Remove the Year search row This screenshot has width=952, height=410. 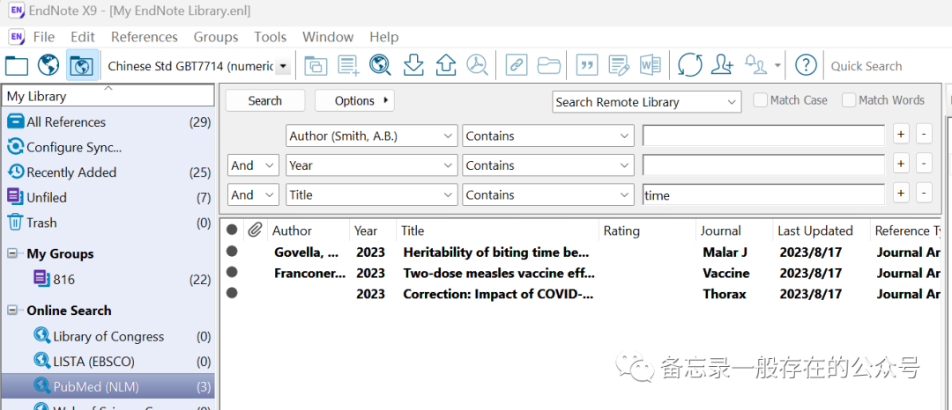[x=924, y=164]
